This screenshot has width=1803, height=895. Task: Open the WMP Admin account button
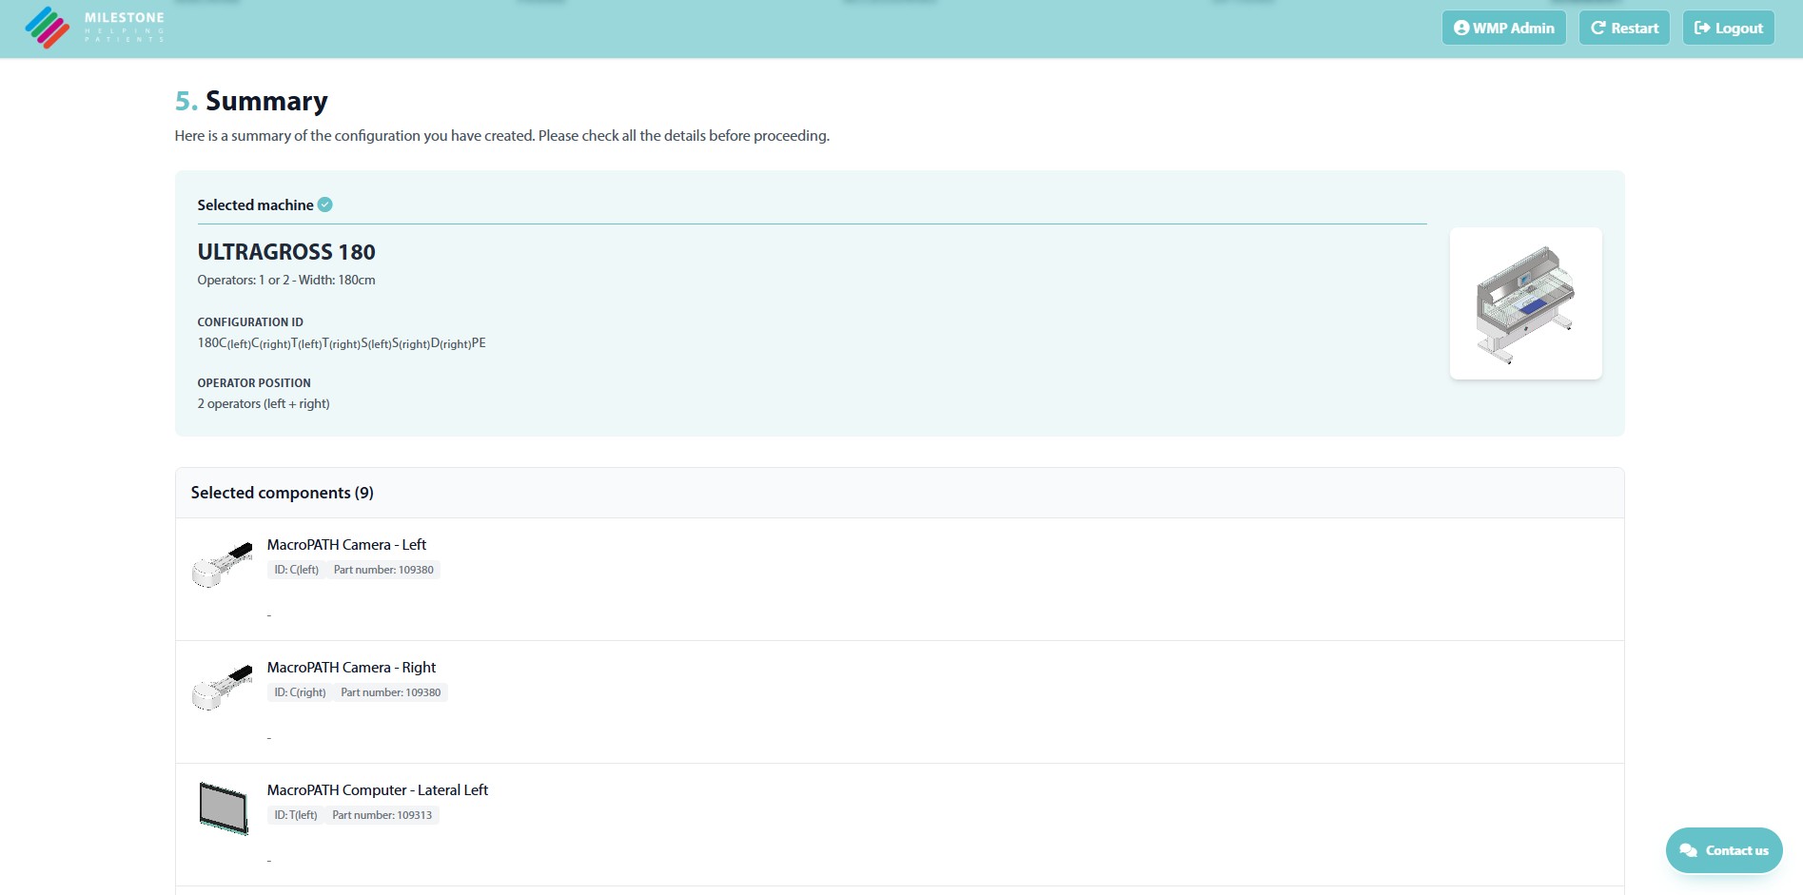click(1503, 28)
